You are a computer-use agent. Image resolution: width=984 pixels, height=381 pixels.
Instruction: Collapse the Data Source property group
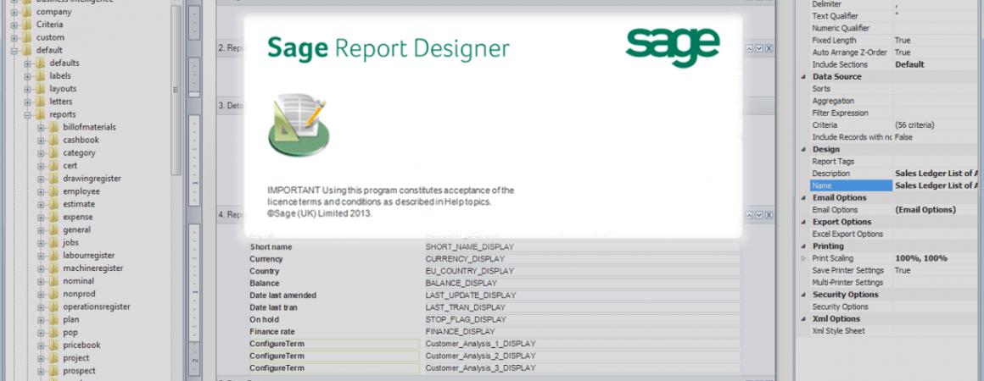(x=803, y=76)
